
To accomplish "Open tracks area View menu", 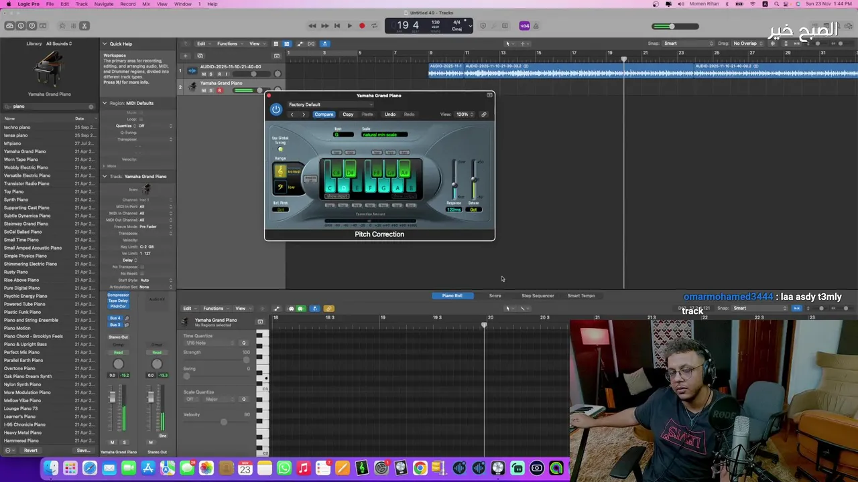I will 255,44.
